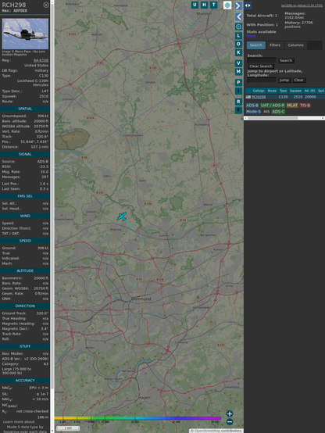The height and width of the screenshot is (433, 325).
Task: Click the altitude color scale bar
Action: 137,418
